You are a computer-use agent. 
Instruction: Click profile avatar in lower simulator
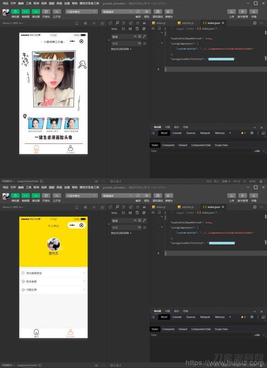click(x=53, y=244)
